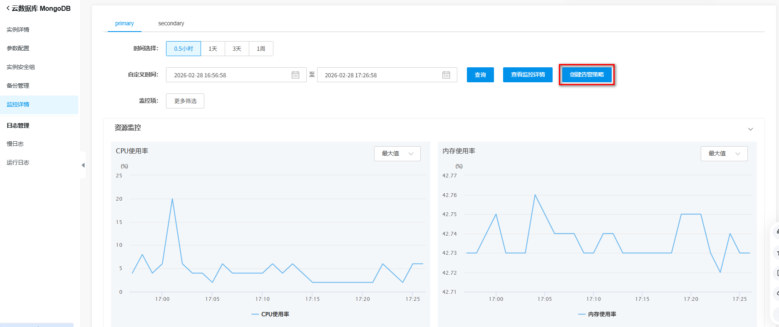Select the 3天 time range option
Screen dimensions: 779x327
237,49
